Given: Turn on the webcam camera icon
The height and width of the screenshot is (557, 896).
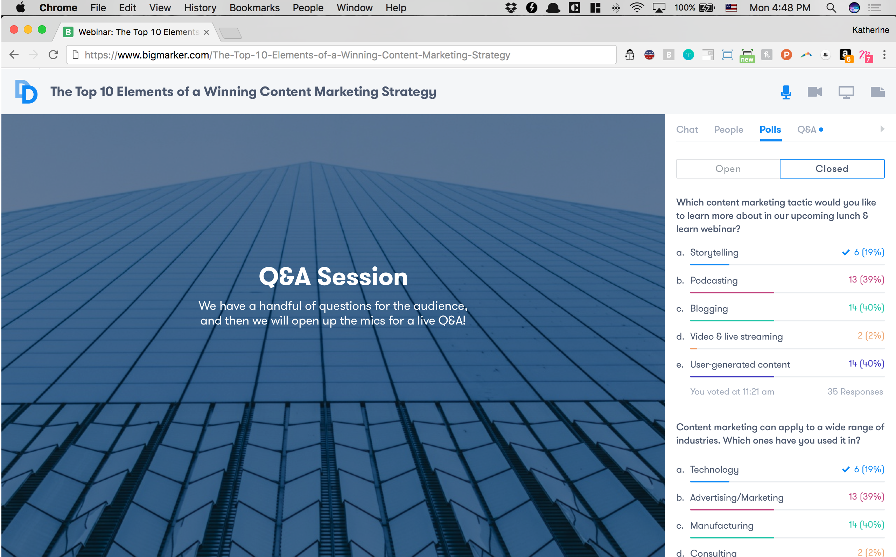Looking at the screenshot, I should tap(814, 92).
